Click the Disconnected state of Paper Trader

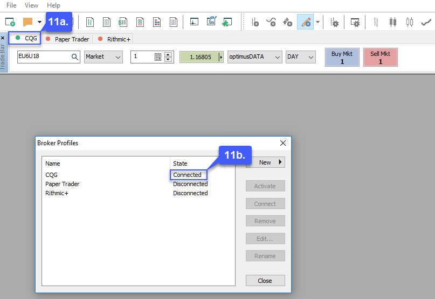click(190, 184)
